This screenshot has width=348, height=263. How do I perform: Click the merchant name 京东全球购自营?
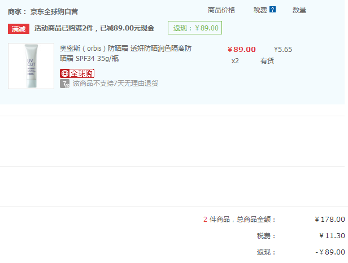click(x=54, y=11)
